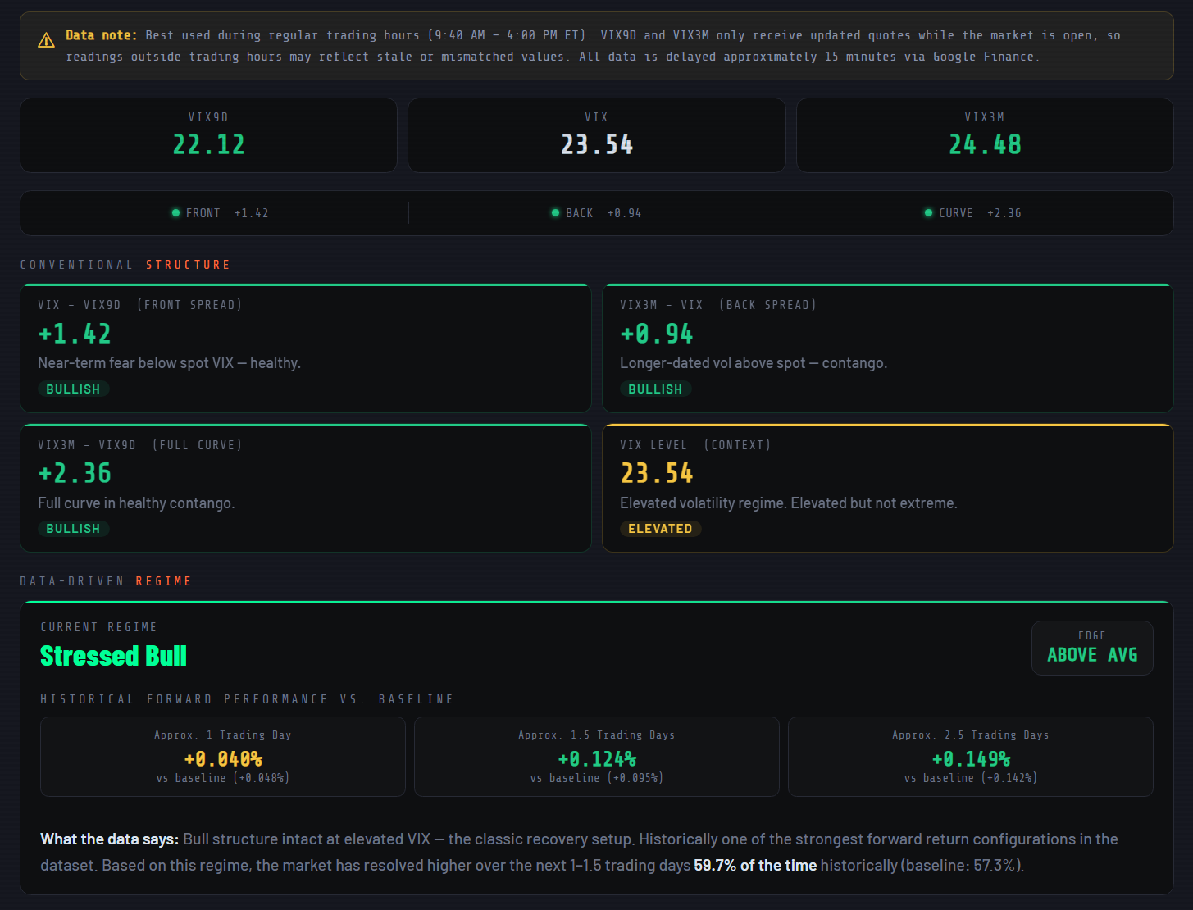Click the 'VIX3M - VIX (BACK SPREAD)' card title
The height and width of the screenshot is (910, 1193).
pyautogui.click(x=718, y=305)
